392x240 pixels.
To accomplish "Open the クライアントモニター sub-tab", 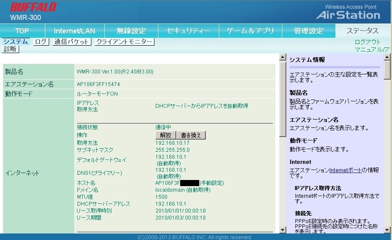I will 124,42.
